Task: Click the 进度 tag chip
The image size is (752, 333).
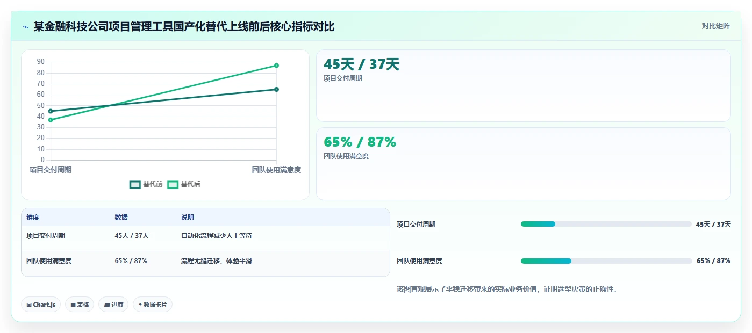Action: (x=113, y=305)
